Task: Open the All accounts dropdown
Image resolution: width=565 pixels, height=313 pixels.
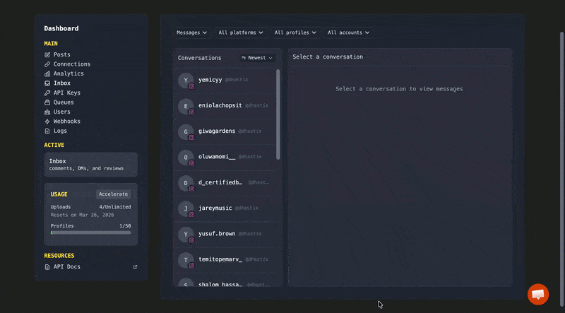Action: 348,33
